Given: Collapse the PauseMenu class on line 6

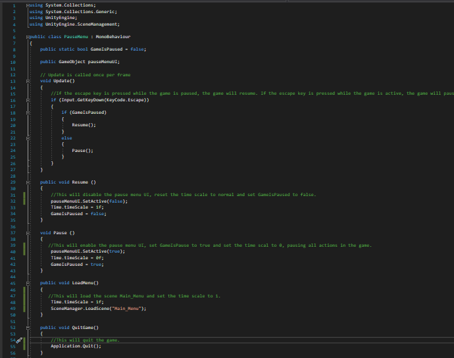Looking at the screenshot, I should pos(28,37).
